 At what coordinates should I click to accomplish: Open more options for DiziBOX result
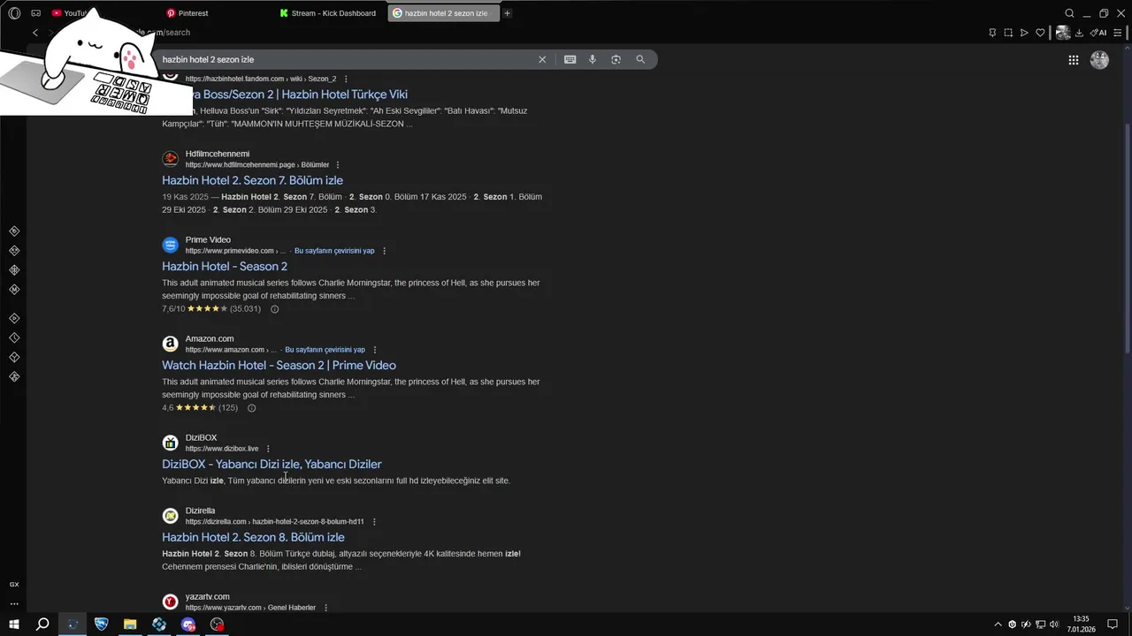pyautogui.click(x=268, y=449)
